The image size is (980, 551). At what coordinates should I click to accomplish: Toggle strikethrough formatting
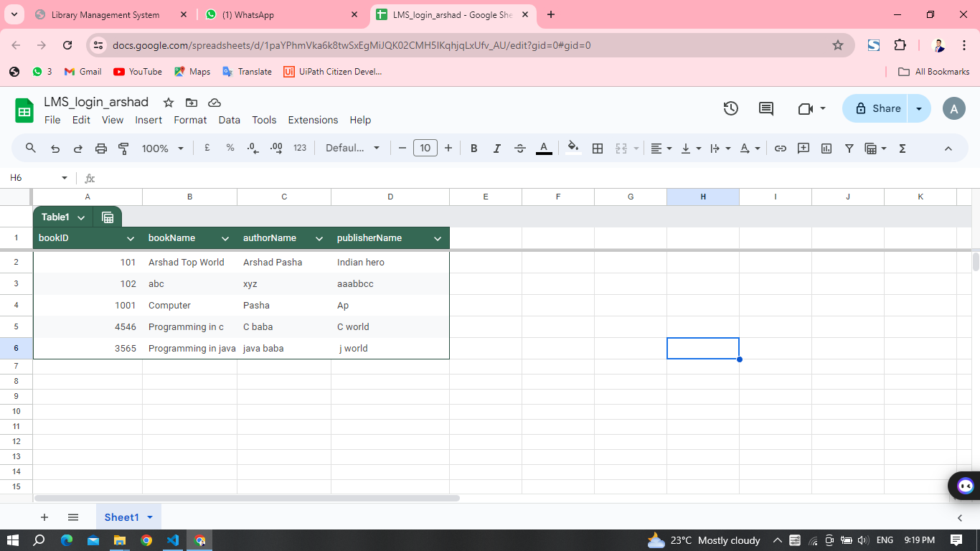point(520,149)
